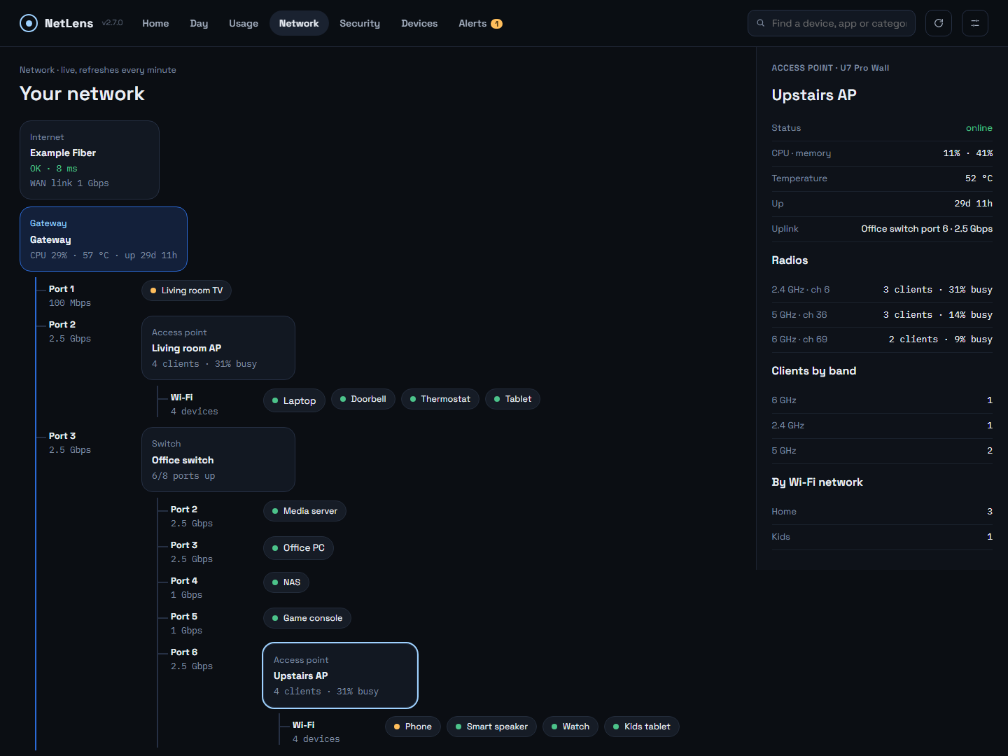Switch to the Day tab
This screenshot has height=756, width=1008.
199,23
